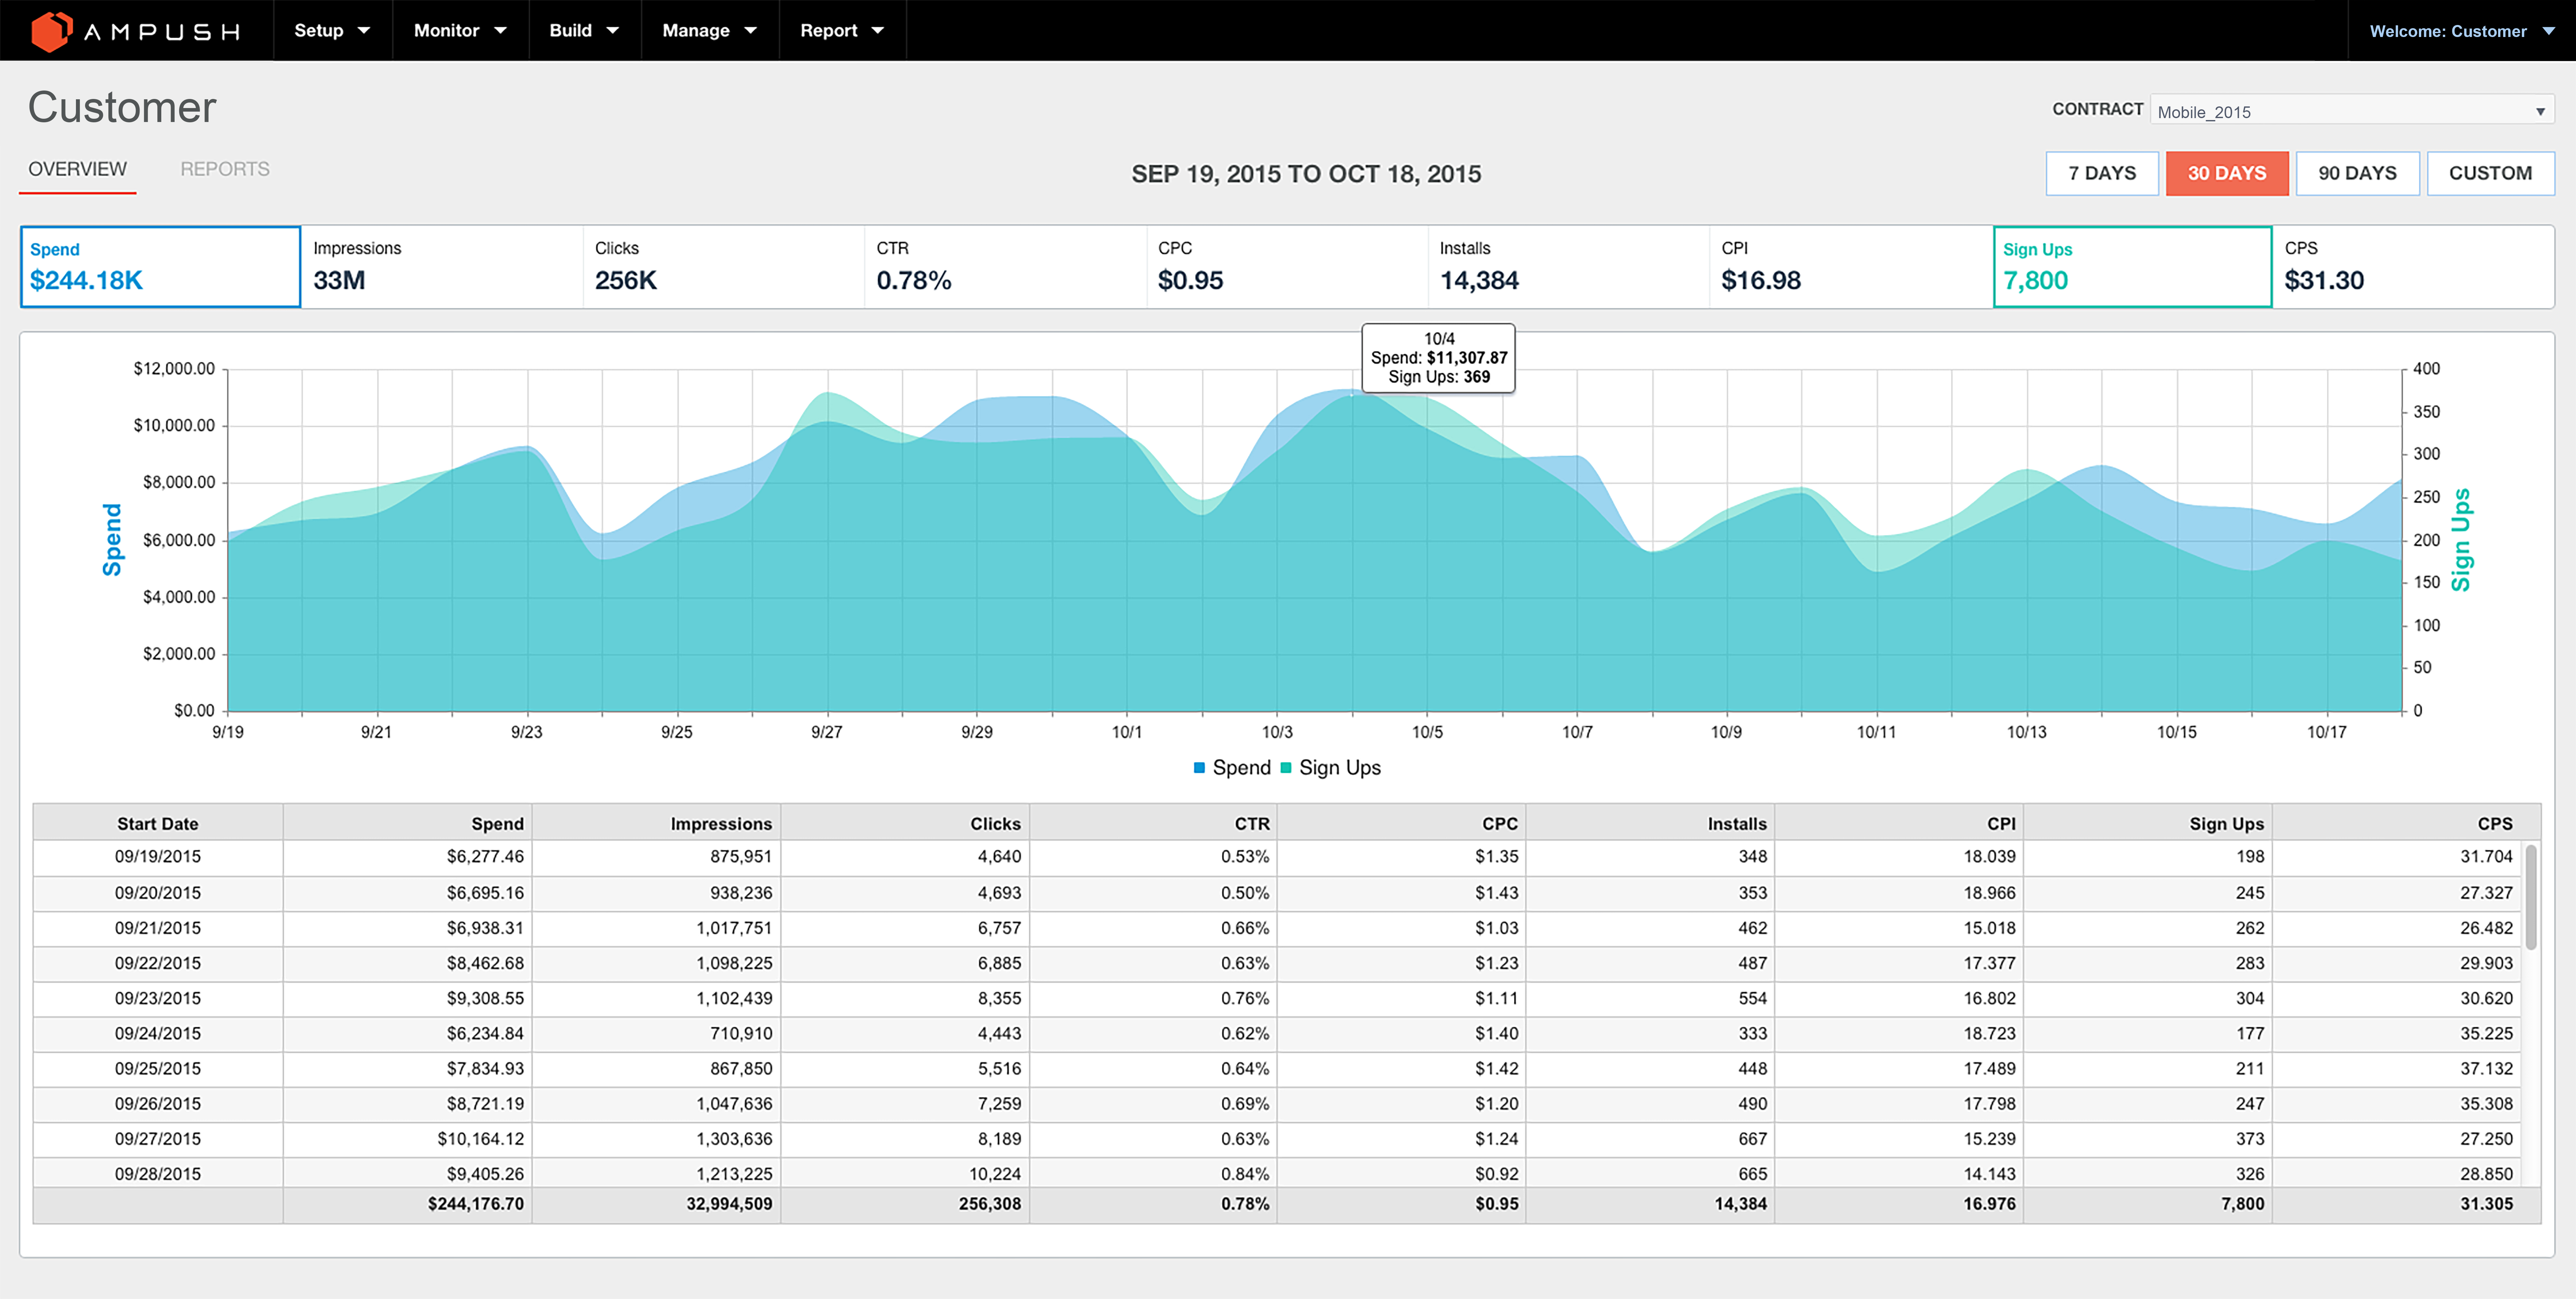
Task: Click the 37.132 CPS value
Action: [2486, 1069]
